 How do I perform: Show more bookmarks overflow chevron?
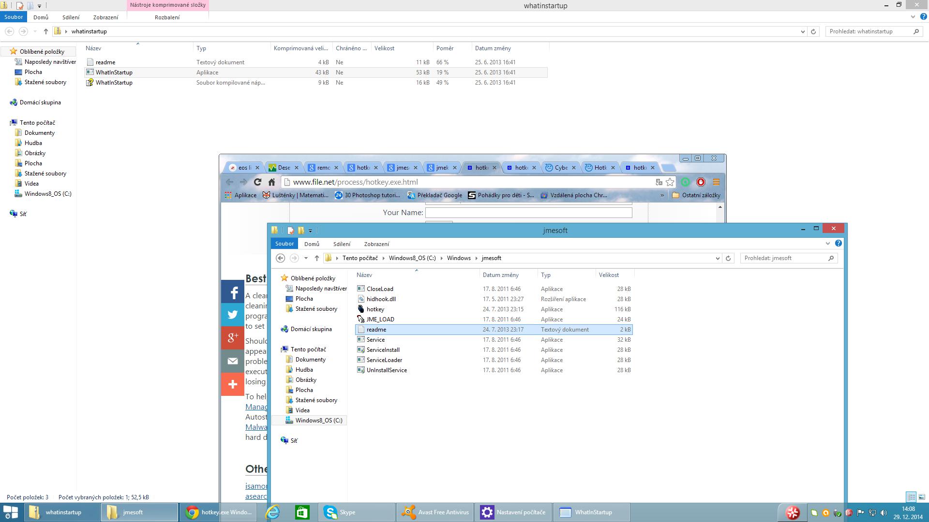click(x=662, y=195)
